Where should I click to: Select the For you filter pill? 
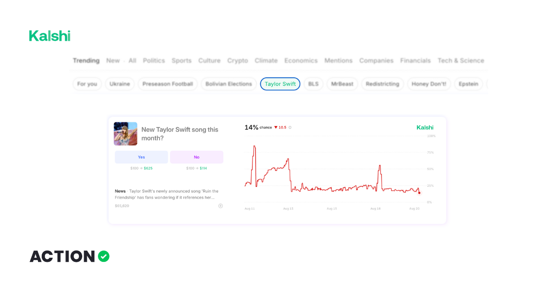[x=87, y=84]
